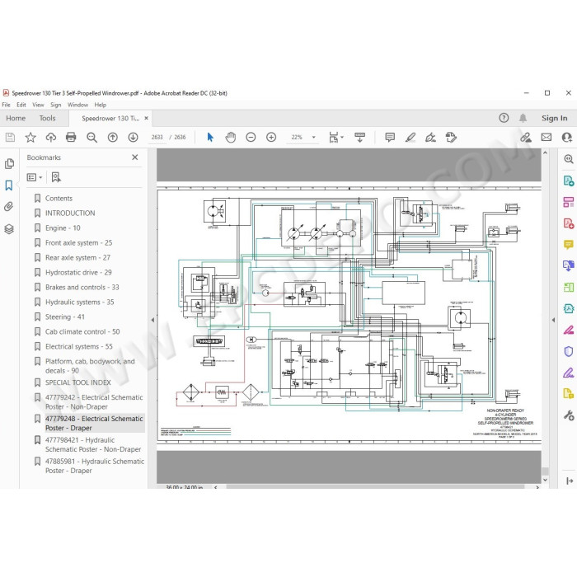Go to Steering - 41 bookmark

65,317
